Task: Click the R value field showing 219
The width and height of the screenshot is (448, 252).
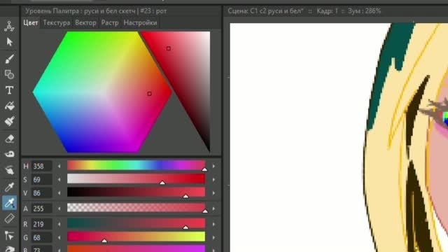Action: 41,224
